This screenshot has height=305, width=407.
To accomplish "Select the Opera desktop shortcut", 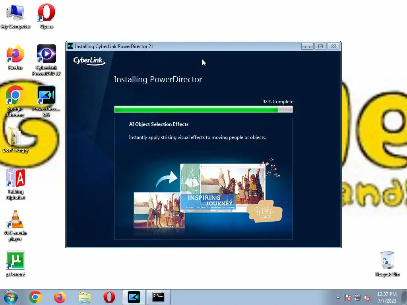I will coord(47,16).
